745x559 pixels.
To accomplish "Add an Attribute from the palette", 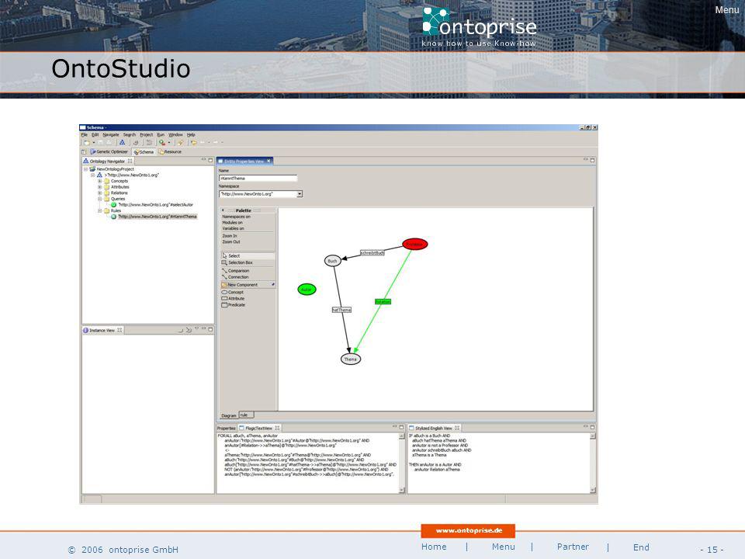I will pos(234,298).
